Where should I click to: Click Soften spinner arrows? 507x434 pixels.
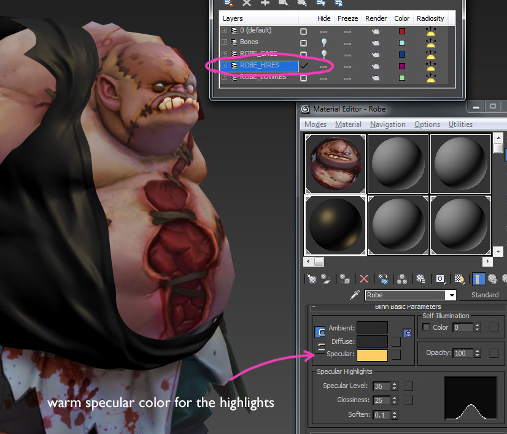point(394,414)
